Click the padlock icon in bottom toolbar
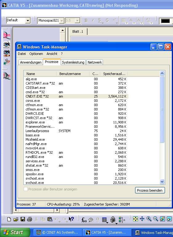Image resolution: width=173 pixels, height=237 pixels. pyautogui.click(x=113, y=219)
